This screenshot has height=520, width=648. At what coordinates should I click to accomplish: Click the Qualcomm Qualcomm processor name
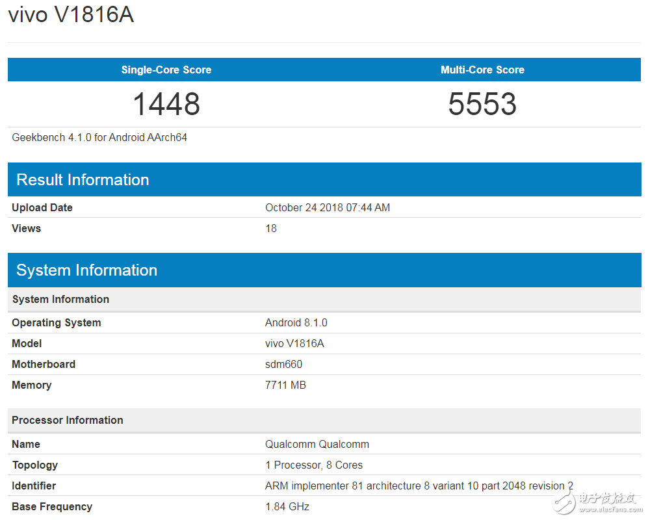[317, 444]
